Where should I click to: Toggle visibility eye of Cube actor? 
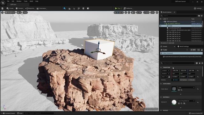[161, 26]
